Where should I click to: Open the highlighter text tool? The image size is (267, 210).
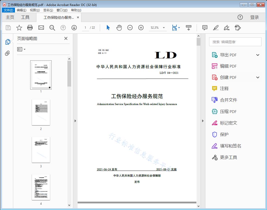[x=216, y=28]
